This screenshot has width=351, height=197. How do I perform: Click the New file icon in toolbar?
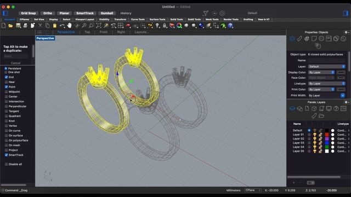pyautogui.click(x=4, y=26)
